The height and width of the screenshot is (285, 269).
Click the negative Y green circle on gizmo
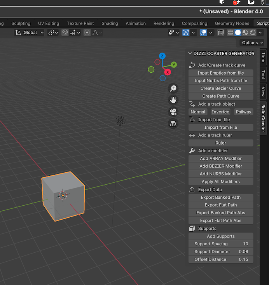151,70
